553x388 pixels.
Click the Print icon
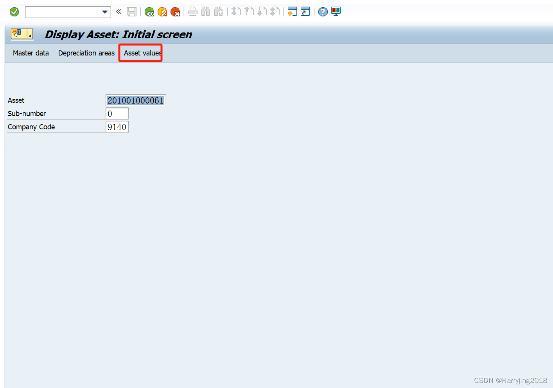click(x=192, y=12)
